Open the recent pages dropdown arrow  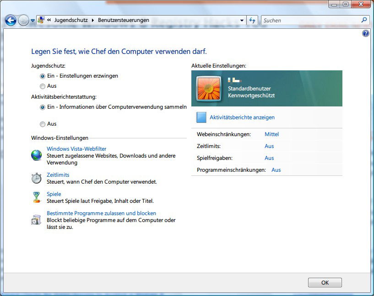33,21
